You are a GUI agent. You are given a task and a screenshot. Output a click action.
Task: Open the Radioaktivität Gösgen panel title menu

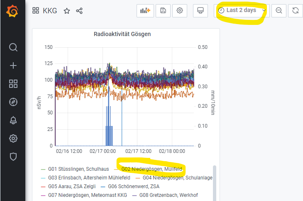(122, 34)
